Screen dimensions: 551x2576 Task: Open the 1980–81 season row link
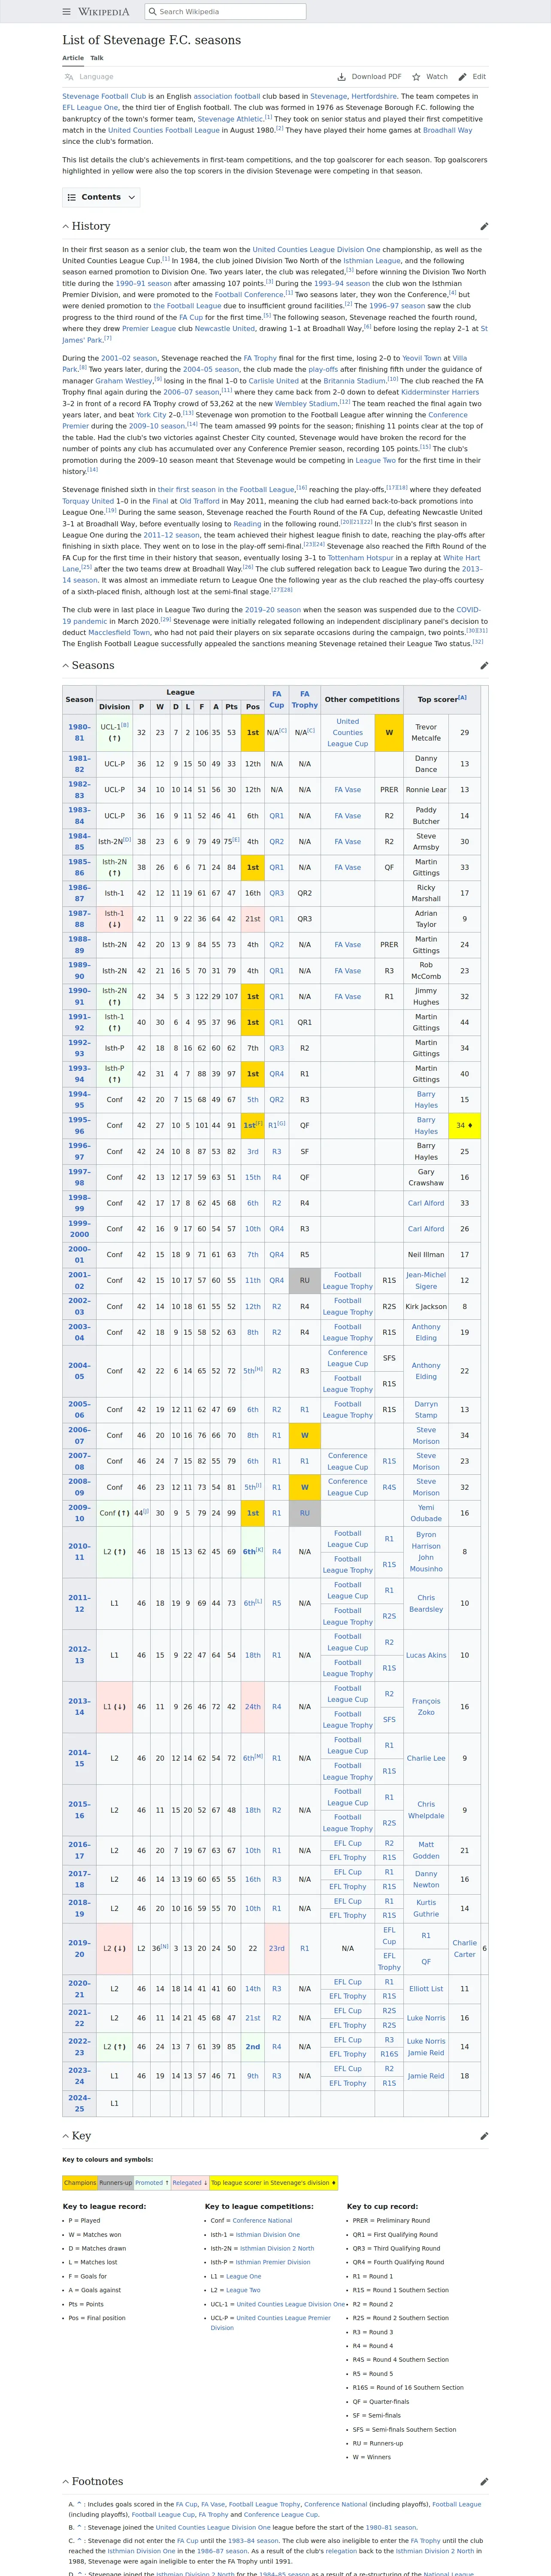pyautogui.click(x=79, y=732)
